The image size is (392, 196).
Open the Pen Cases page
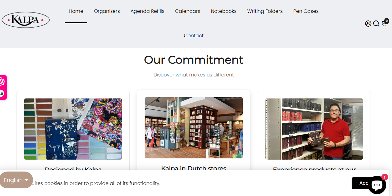(x=306, y=11)
